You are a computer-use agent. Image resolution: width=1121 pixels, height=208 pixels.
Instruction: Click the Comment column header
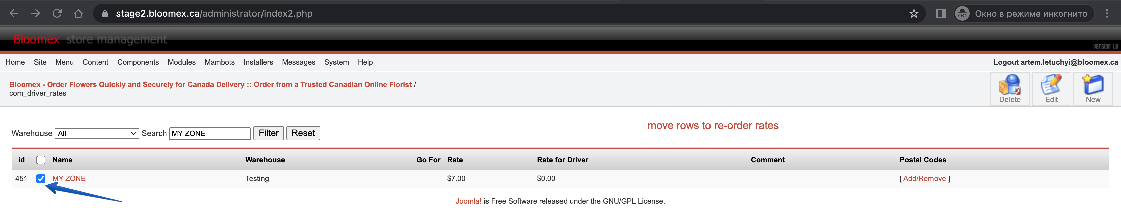768,160
